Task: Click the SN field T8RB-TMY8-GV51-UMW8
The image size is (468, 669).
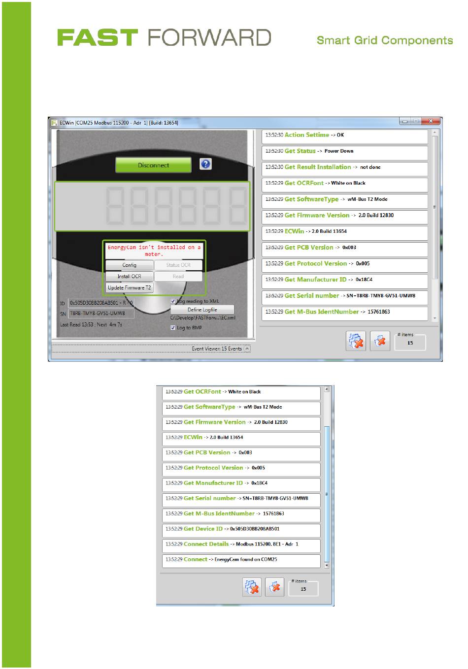Action: (101, 314)
